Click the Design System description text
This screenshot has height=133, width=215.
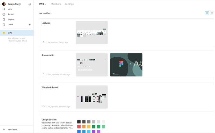[57, 125]
